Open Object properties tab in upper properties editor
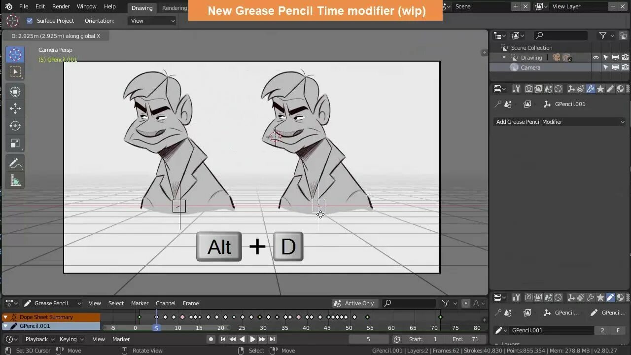 coord(571,89)
